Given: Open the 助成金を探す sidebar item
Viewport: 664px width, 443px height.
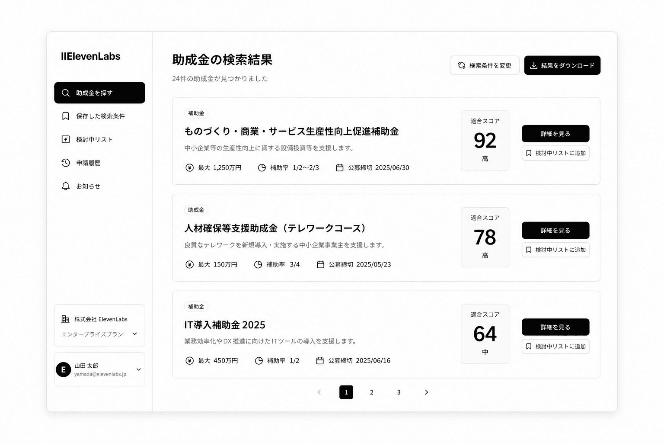Looking at the screenshot, I should pyautogui.click(x=99, y=93).
